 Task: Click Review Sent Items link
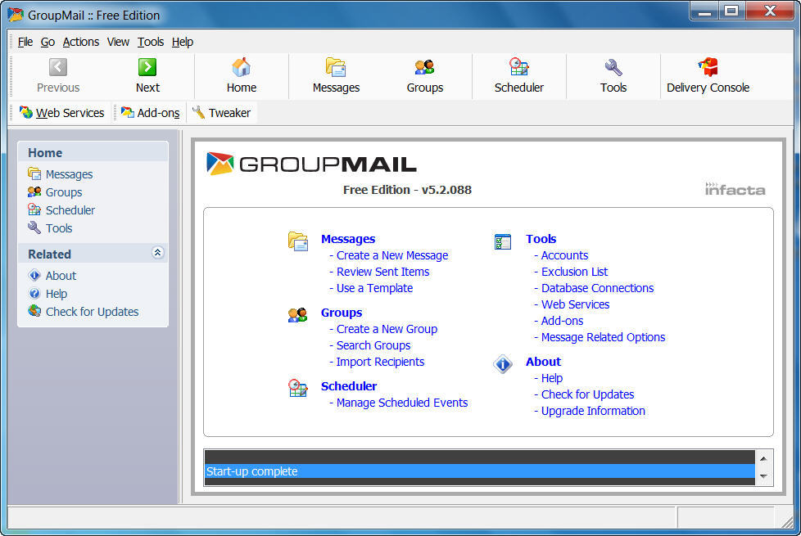pos(382,272)
